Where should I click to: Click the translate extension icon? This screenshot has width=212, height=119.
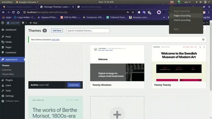point(144,12)
